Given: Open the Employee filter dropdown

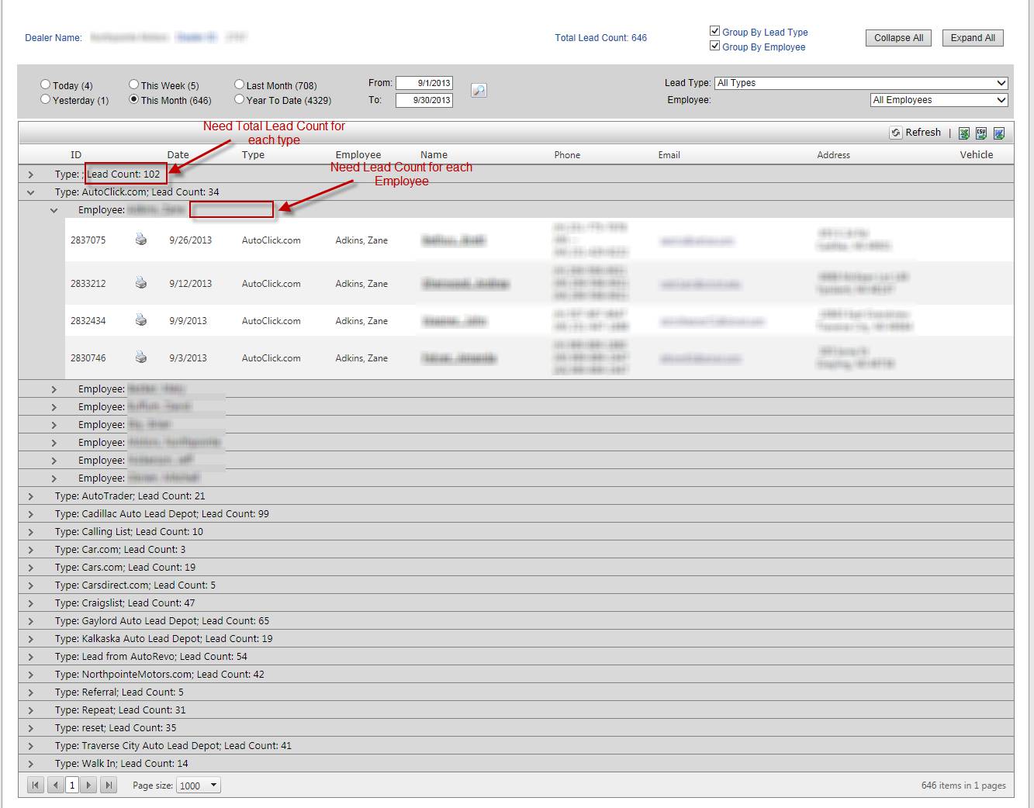Looking at the screenshot, I should 939,100.
